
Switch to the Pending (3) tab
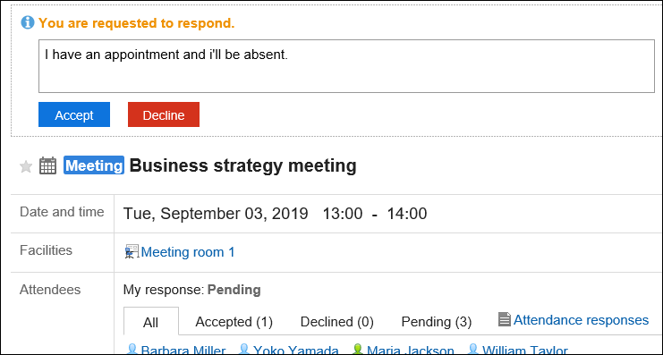tap(437, 322)
